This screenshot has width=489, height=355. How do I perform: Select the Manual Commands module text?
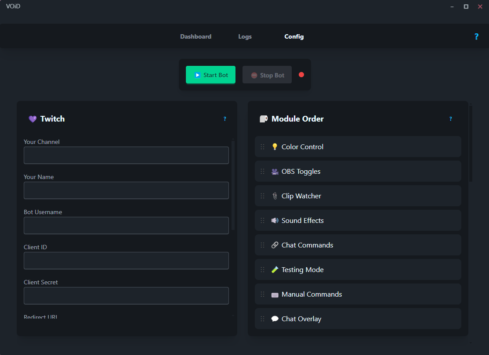(312, 294)
